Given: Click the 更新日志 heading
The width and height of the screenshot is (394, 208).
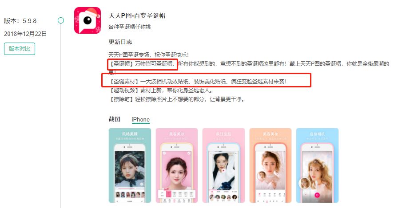Looking at the screenshot, I should (120, 42).
